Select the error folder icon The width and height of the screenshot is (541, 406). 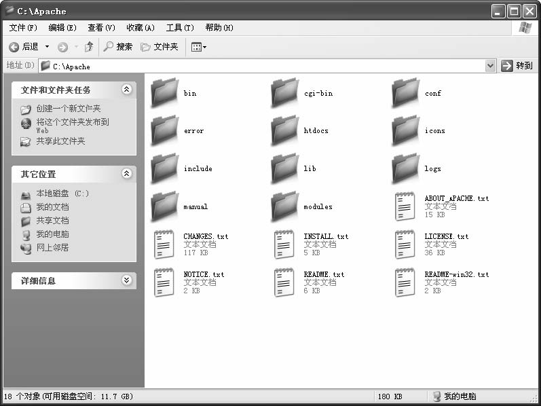click(165, 130)
